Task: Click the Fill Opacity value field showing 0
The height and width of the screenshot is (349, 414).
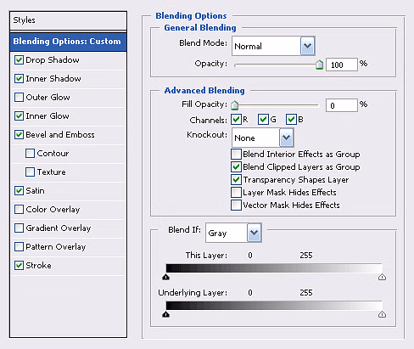Action: point(342,105)
